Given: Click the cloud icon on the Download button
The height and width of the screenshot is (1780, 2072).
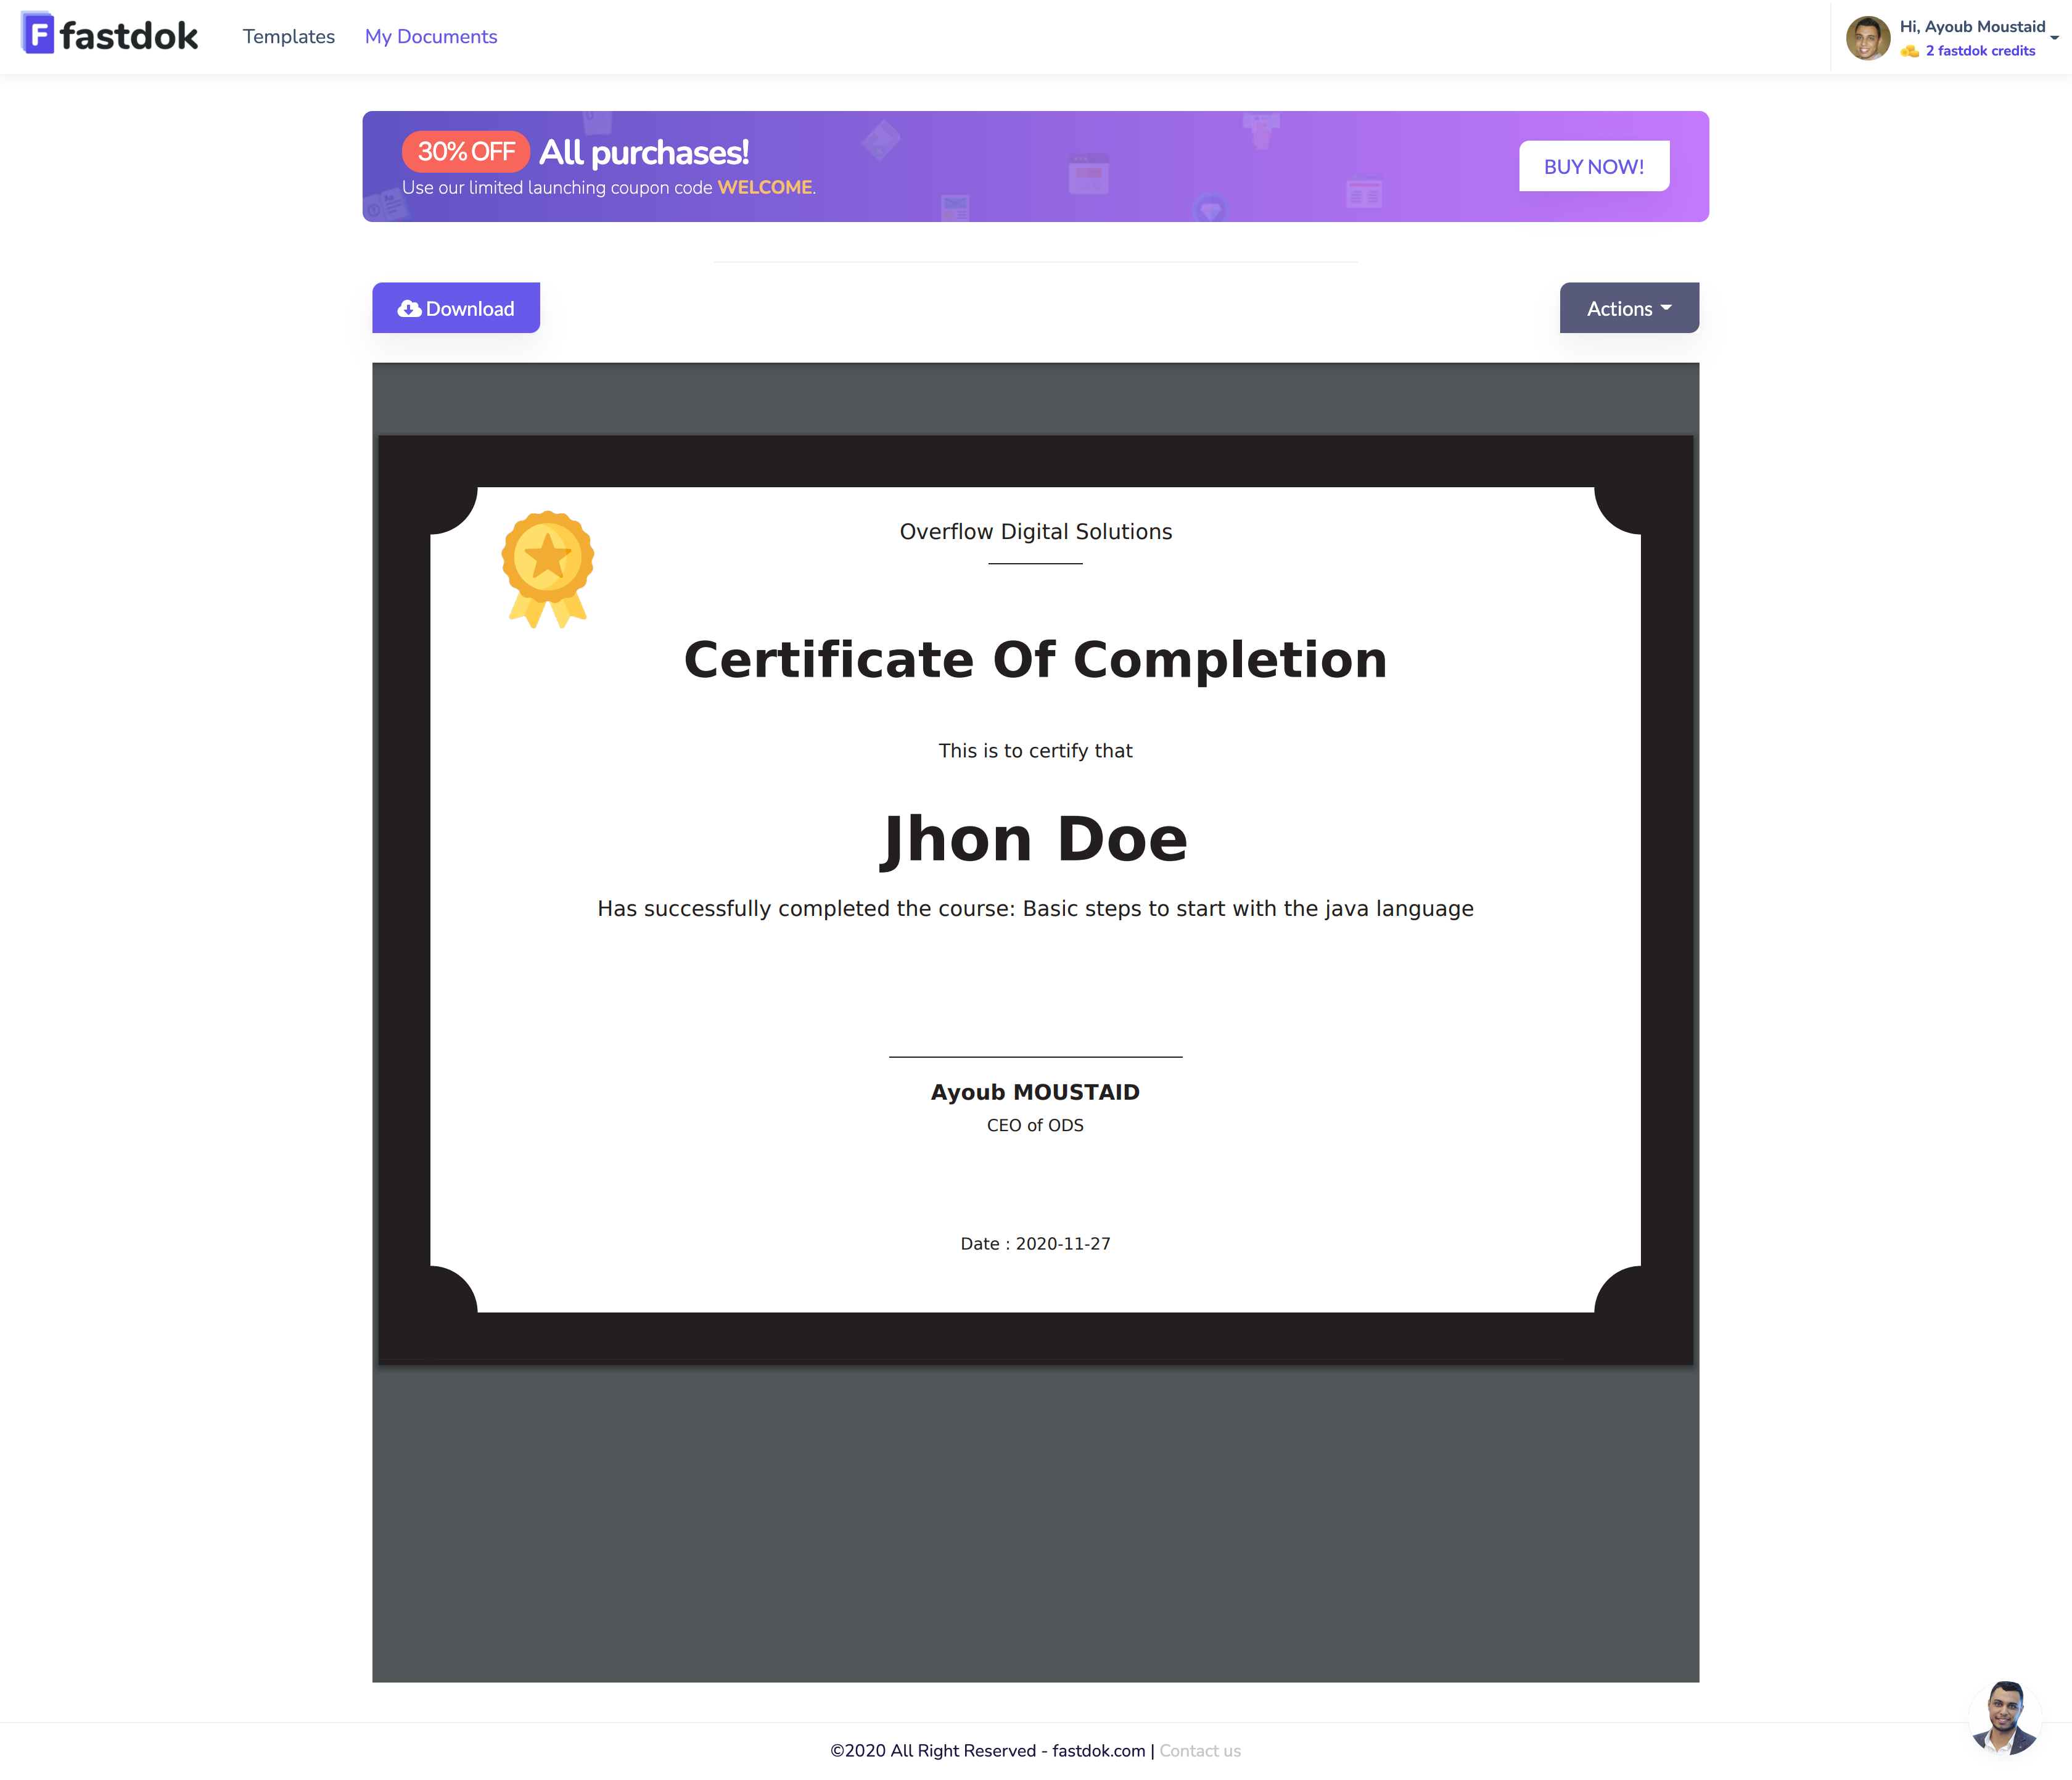Looking at the screenshot, I should 409,309.
